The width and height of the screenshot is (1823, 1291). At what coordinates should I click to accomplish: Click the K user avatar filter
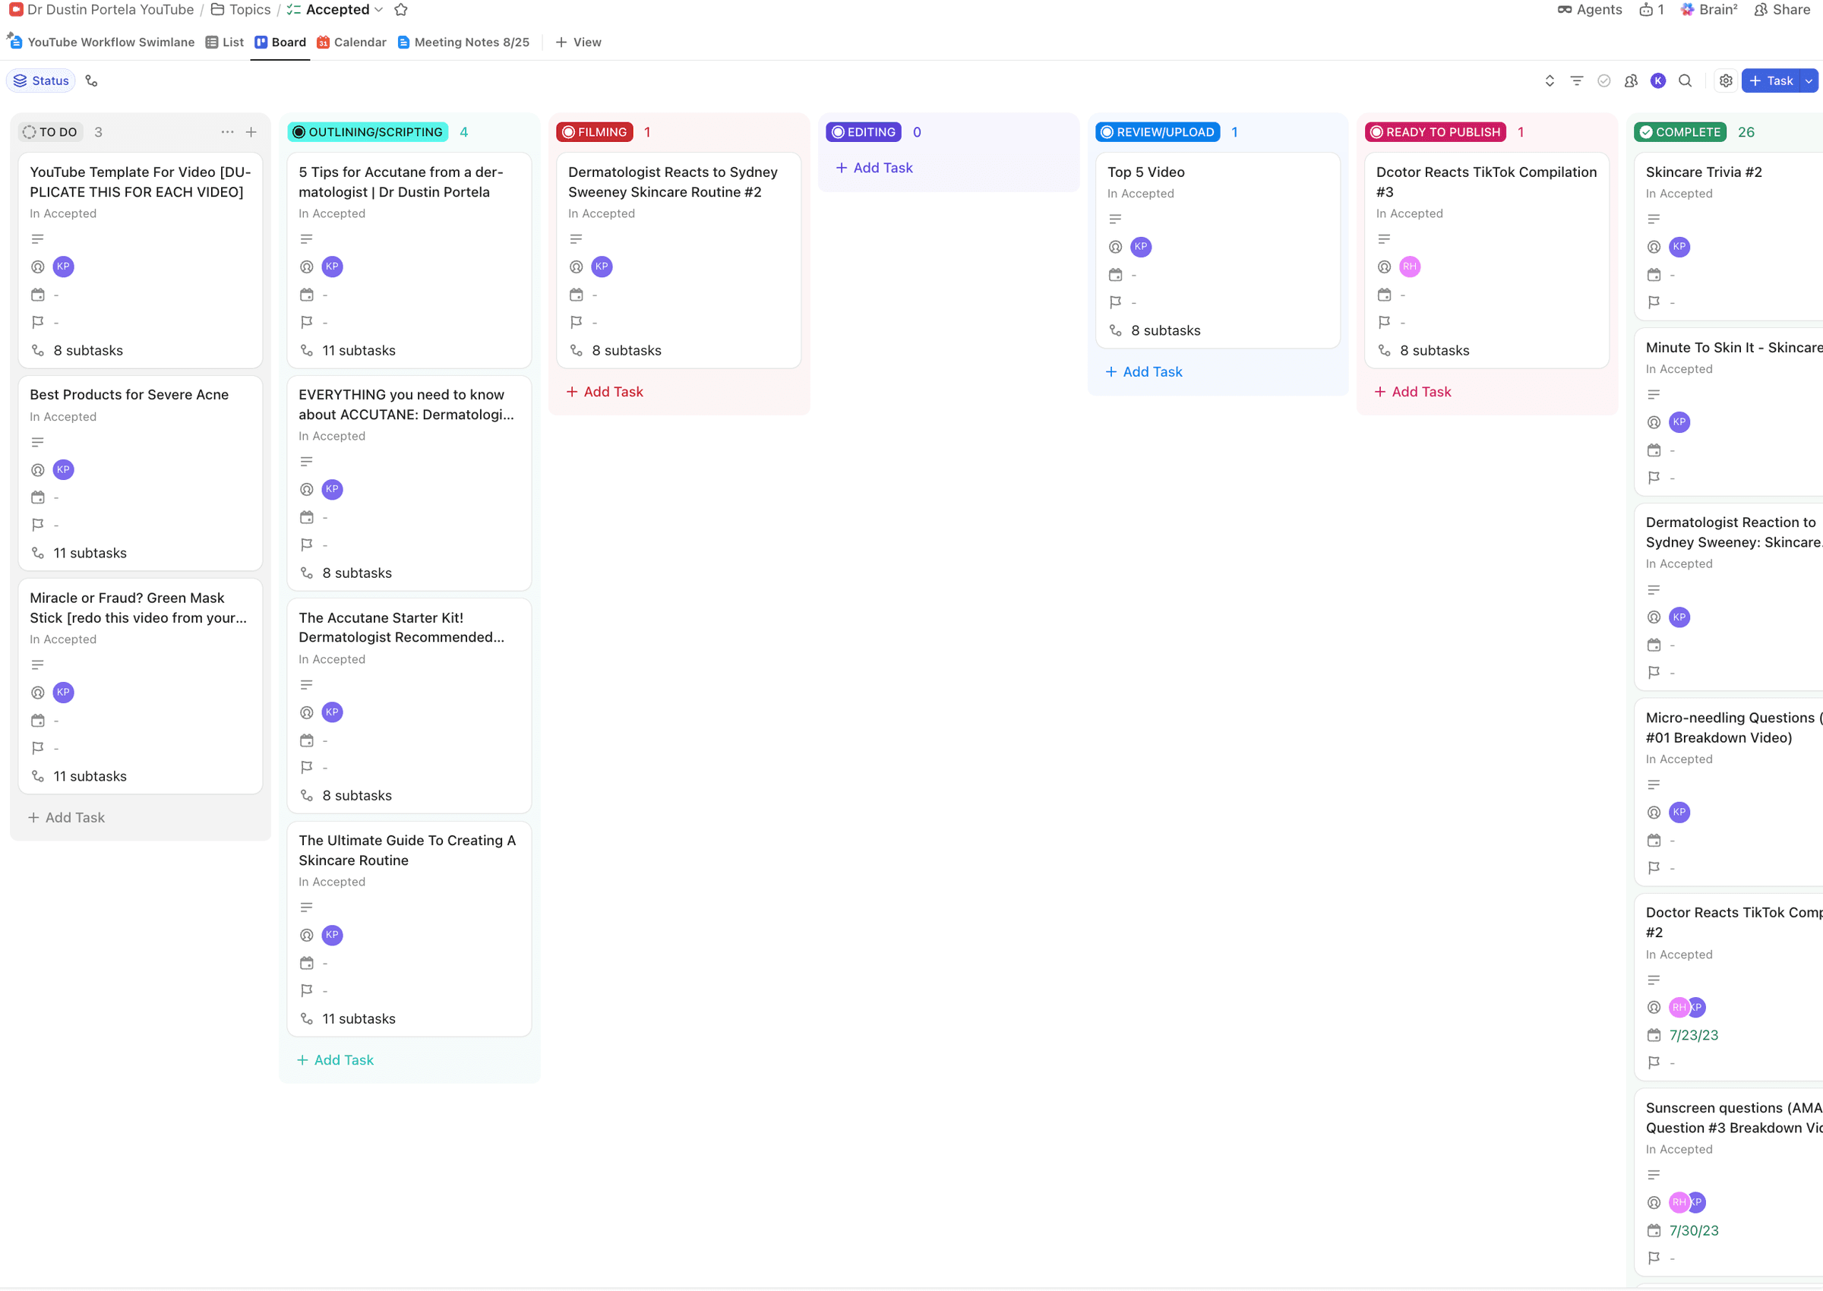1657,81
